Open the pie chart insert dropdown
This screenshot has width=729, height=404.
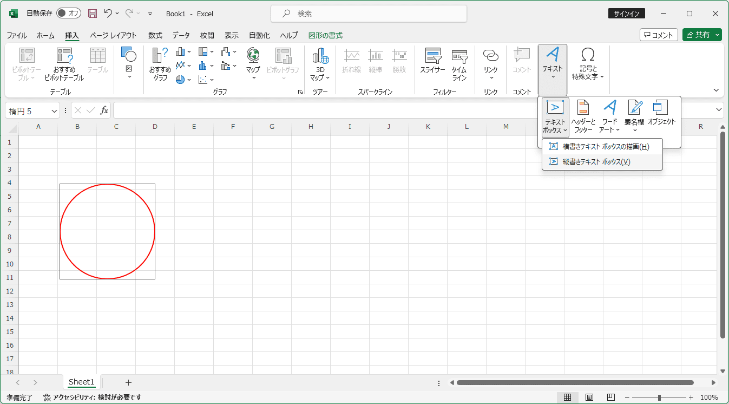(x=183, y=79)
